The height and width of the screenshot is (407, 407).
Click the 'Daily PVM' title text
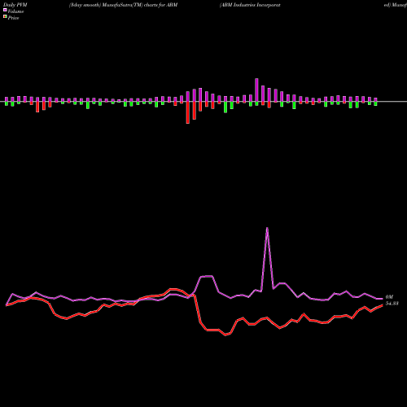(15, 5)
